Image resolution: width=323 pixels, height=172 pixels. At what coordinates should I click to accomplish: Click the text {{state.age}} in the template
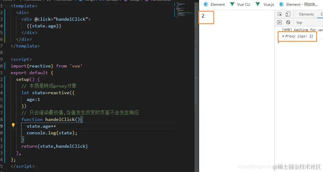(x=44, y=26)
